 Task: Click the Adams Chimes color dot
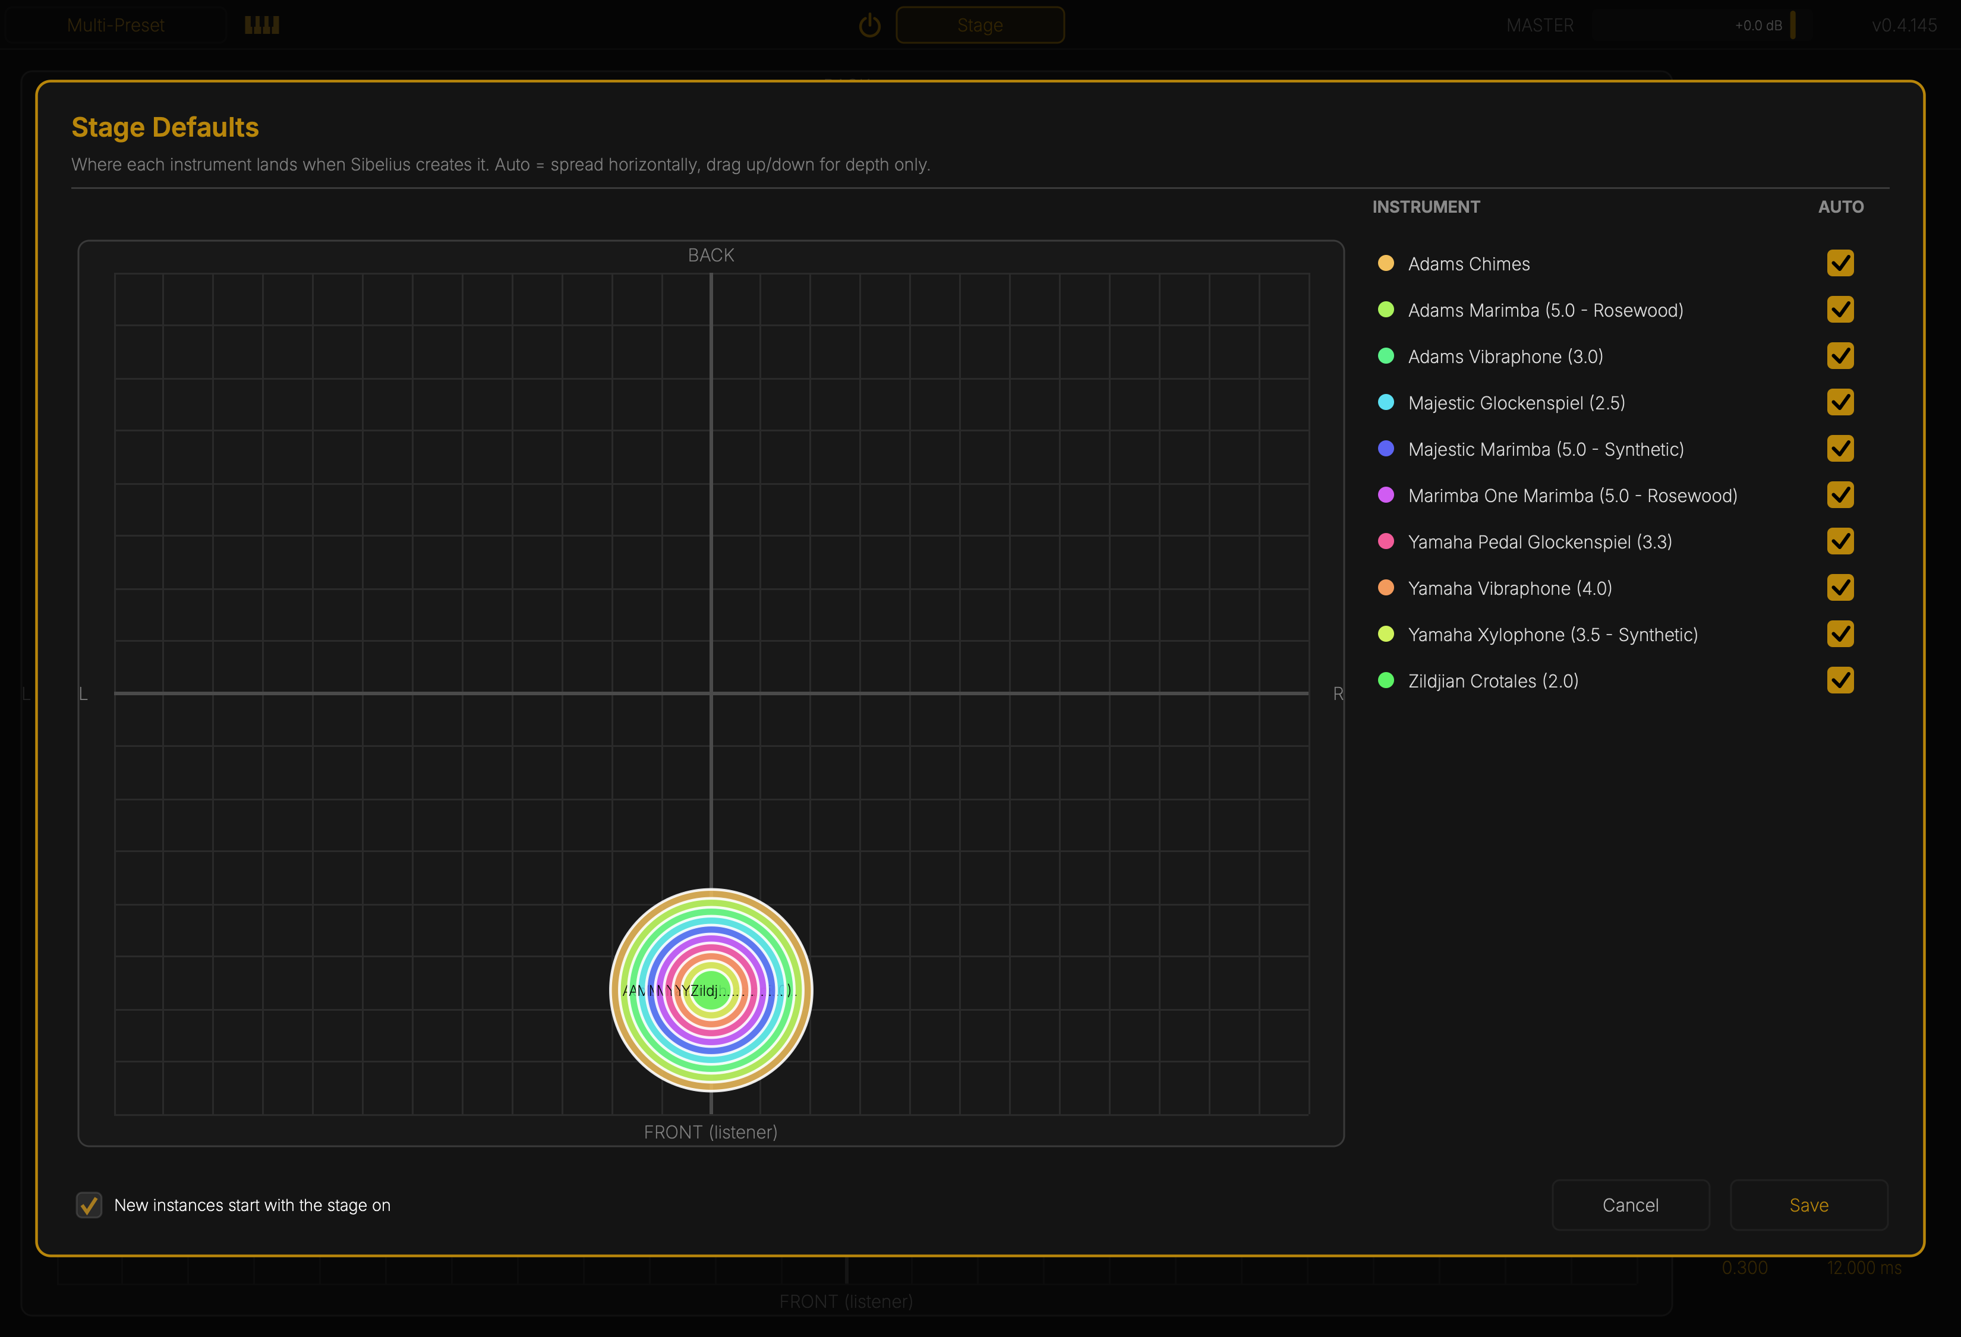tap(1386, 263)
